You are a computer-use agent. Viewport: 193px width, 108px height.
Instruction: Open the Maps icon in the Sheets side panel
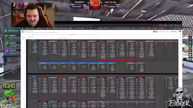pyautogui.click(x=181, y=48)
